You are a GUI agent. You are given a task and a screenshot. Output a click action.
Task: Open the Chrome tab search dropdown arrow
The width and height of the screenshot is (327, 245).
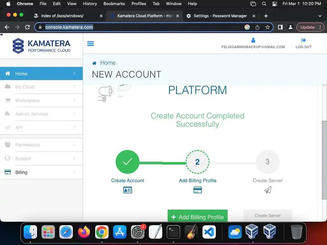(320, 16)
